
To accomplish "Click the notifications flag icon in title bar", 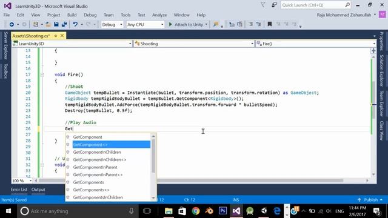I will [x=263, y=5].
